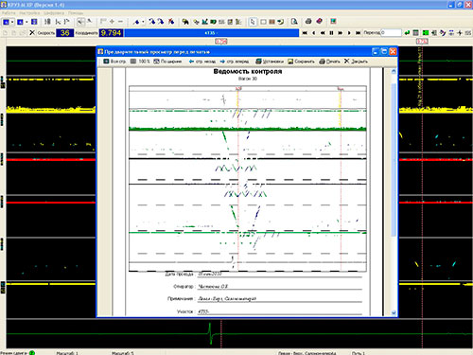Click 'Печать' print button in preview
This screenshot has width=473, height=355.
(x=329, y=62)
